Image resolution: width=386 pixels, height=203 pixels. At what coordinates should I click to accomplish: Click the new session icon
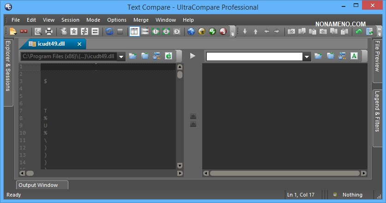[x=13, y=32]
